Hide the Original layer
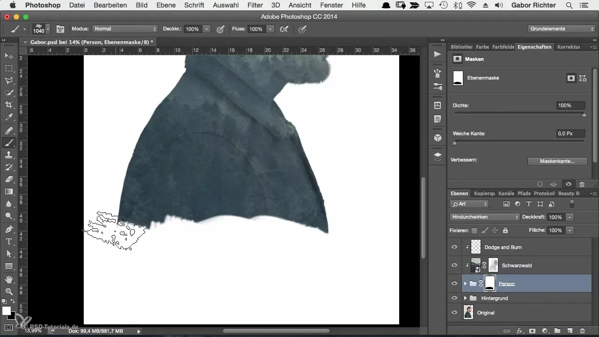Viewport: 599px width, 337px height. 454,313
